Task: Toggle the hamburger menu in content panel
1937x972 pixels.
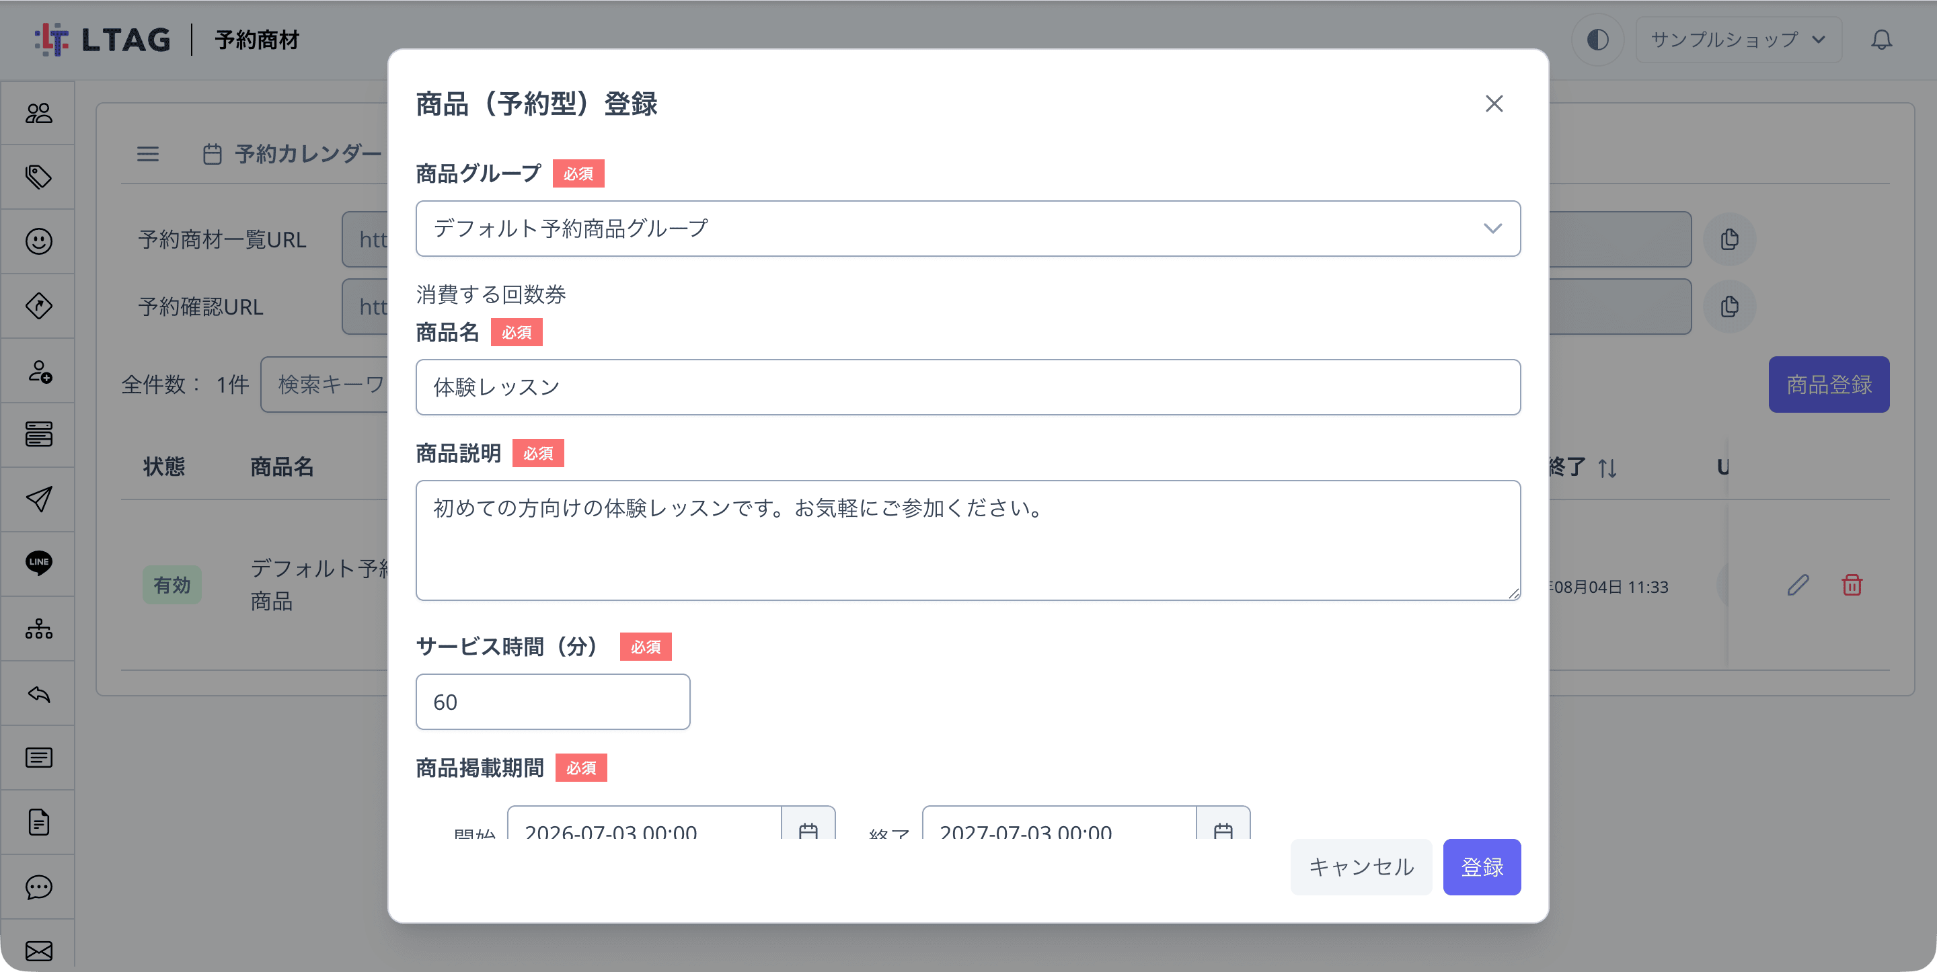Action: 147,154
